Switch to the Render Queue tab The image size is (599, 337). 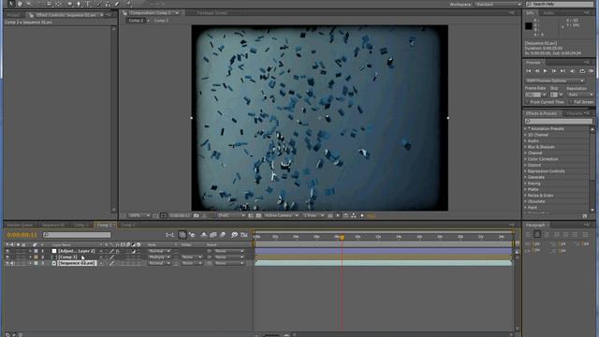(x=20, y=225)
